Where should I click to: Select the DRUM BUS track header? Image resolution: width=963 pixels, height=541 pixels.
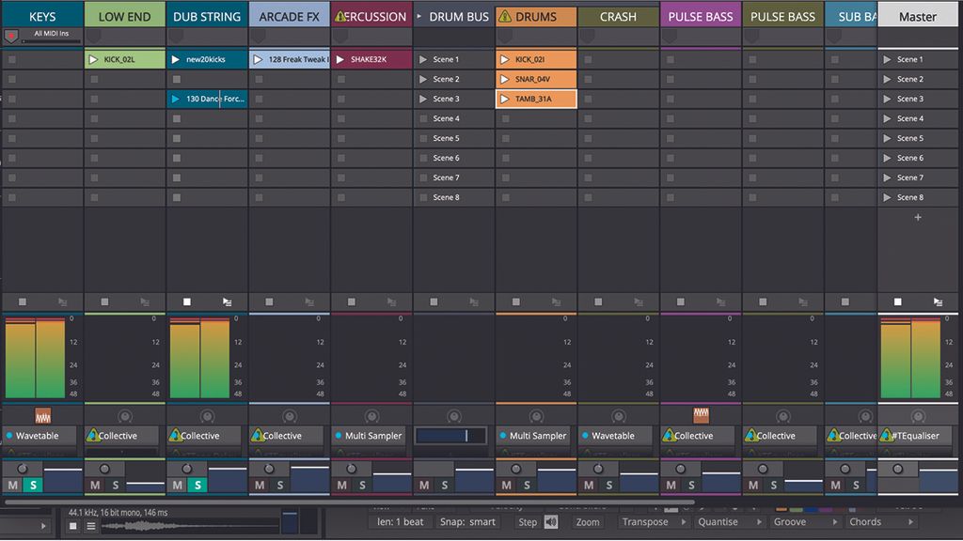pos(459,15)
